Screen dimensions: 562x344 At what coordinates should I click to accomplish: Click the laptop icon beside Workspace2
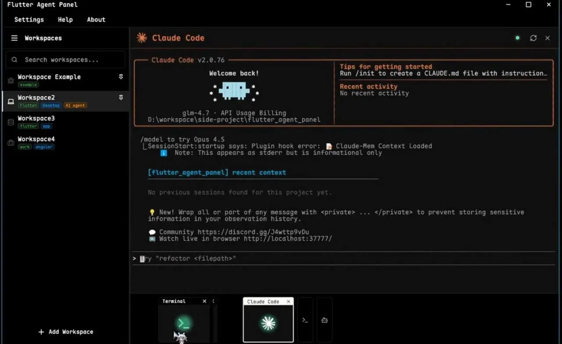11,101
